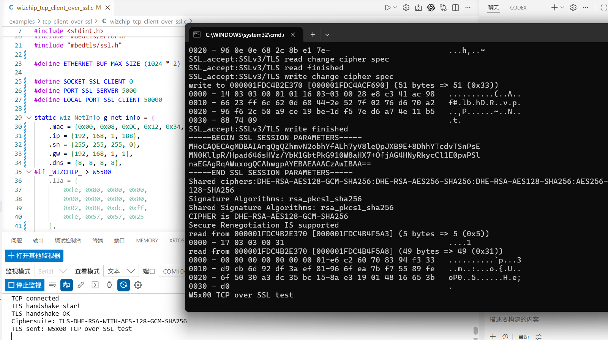Screen dimensions: 608x340
Task: Open the run options dropdown arrow
Action: (x=395, y=8)
